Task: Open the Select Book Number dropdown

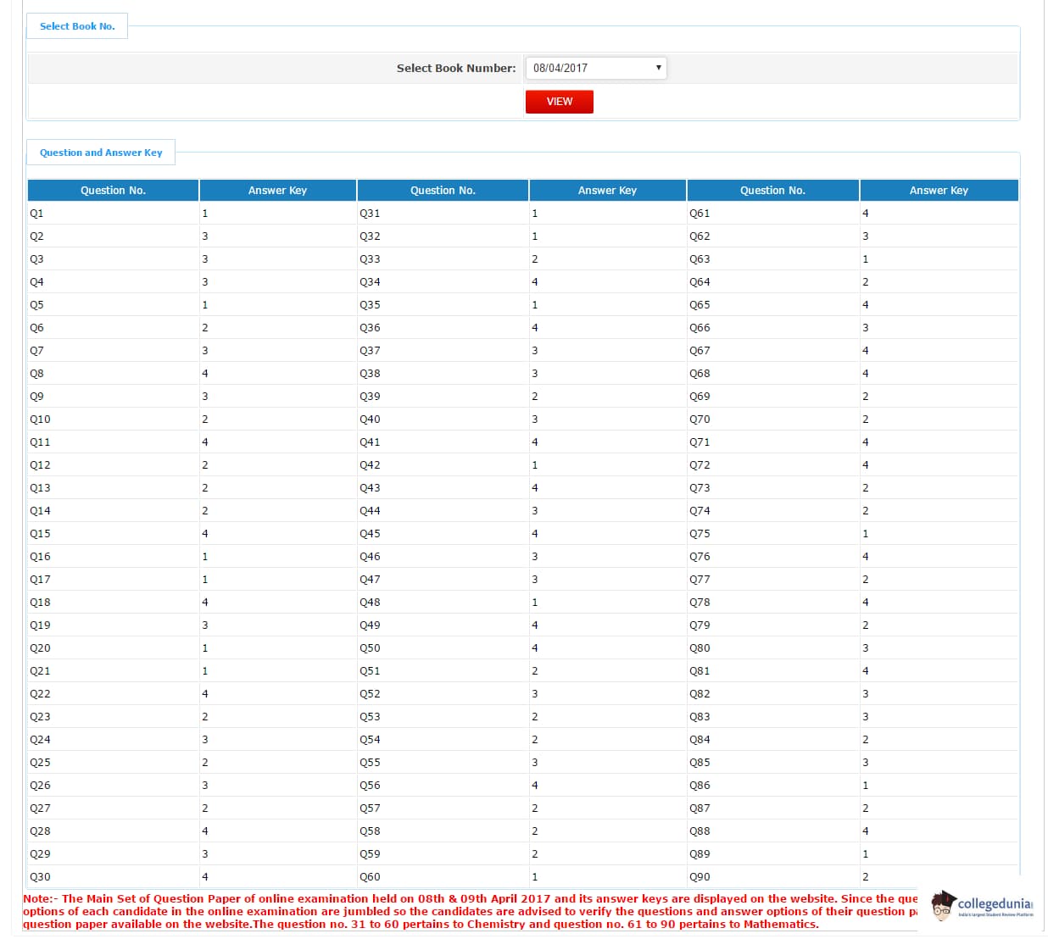Action: click(595, 68)
